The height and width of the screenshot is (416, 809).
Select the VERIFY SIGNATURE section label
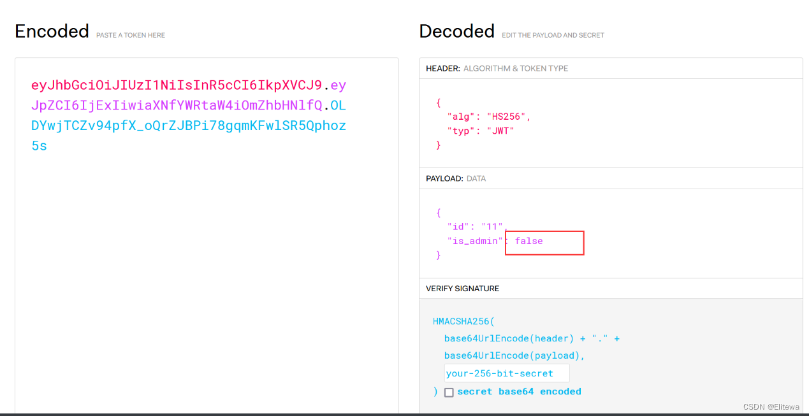462,289
